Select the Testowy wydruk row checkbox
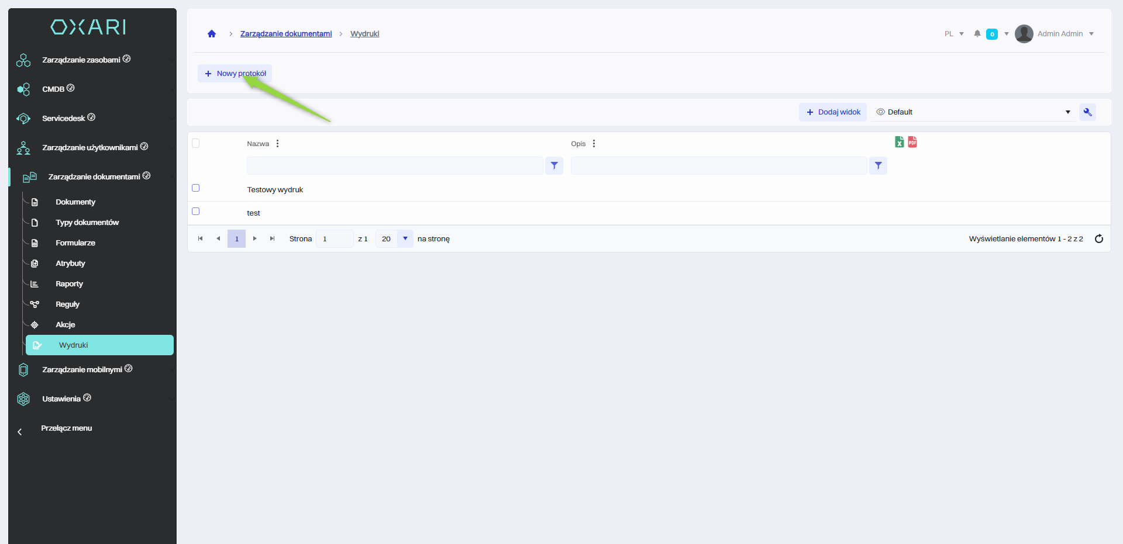This screenshot has height=544, width=1123. click(196, 188)
